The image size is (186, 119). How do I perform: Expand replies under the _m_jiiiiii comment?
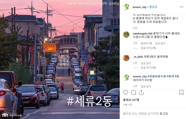148,68
